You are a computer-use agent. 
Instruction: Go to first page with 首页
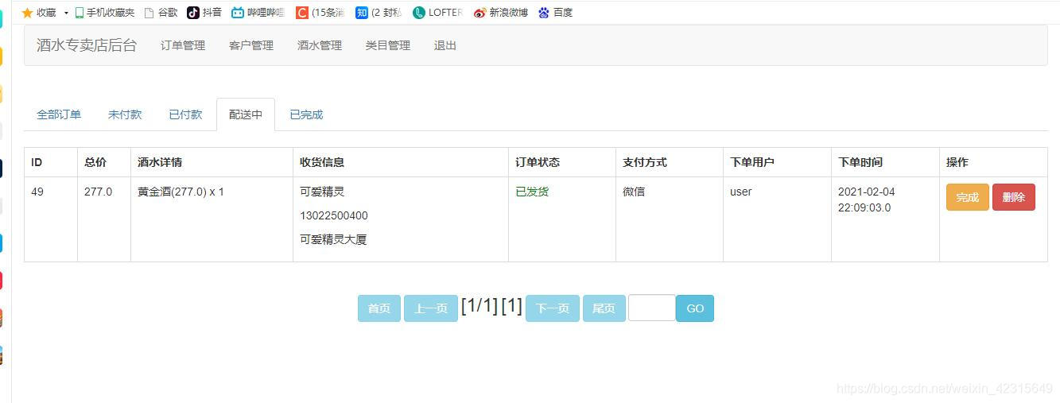379,308
